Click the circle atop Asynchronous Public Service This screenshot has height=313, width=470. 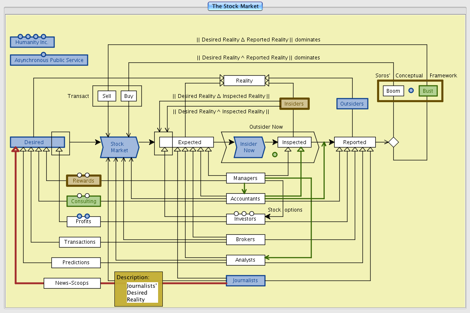[x=43, y=54]
